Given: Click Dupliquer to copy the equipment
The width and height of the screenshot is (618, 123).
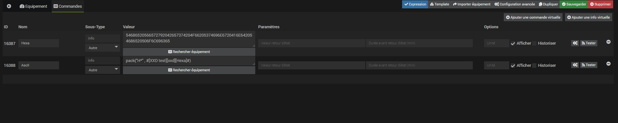Looking at the screenshot, I should pyautogui.click(x=548, y=4).
